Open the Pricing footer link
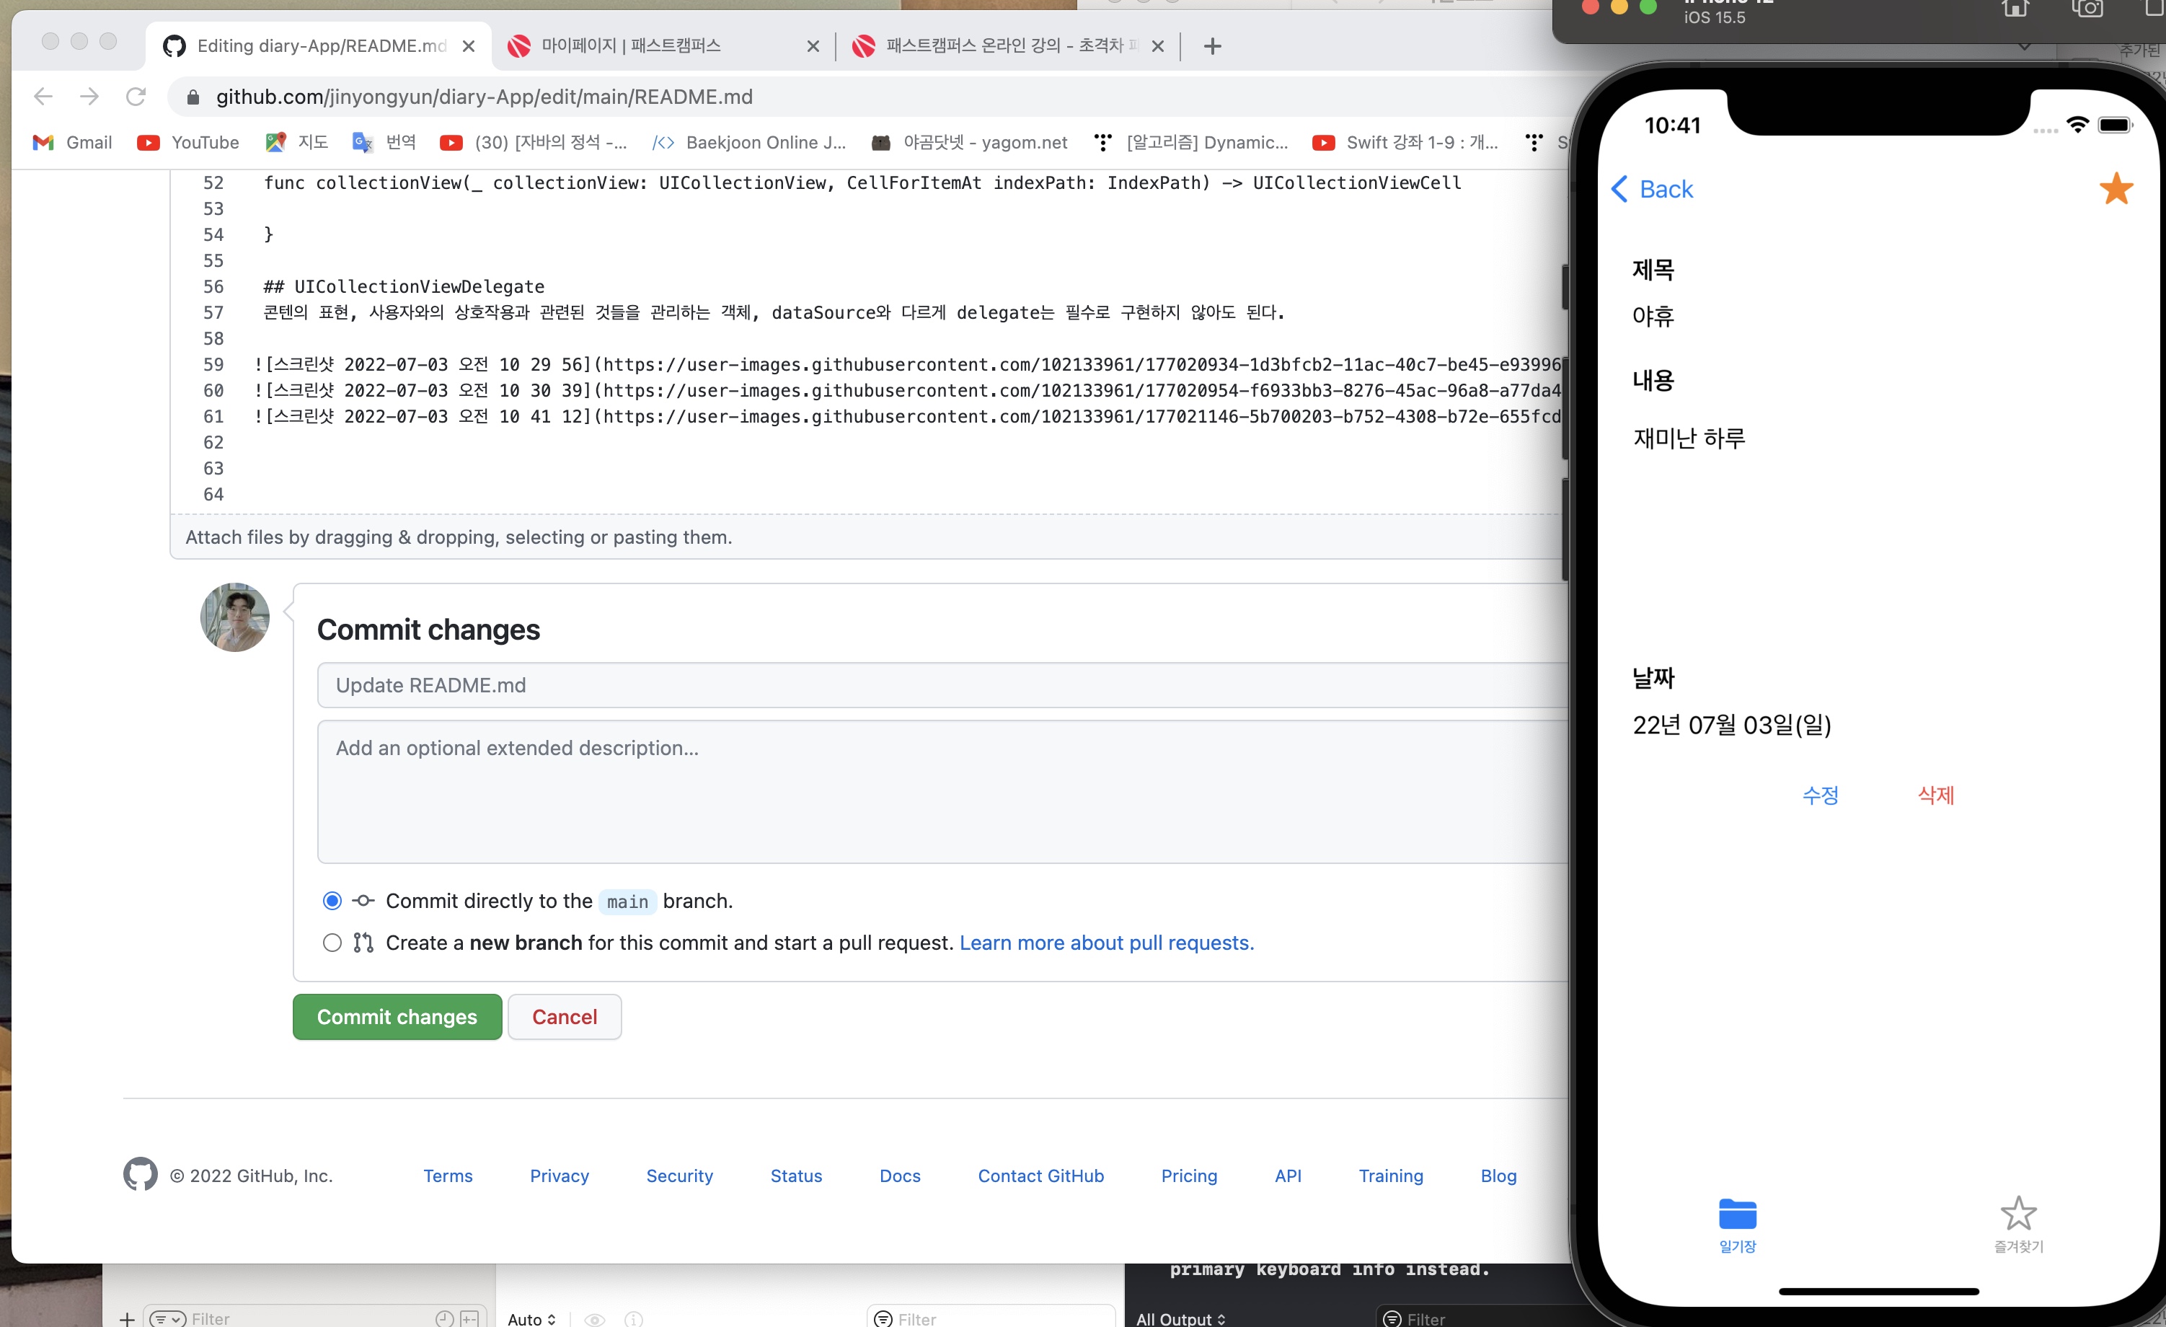The image size is (2166, 1327). point(1188,1176)
